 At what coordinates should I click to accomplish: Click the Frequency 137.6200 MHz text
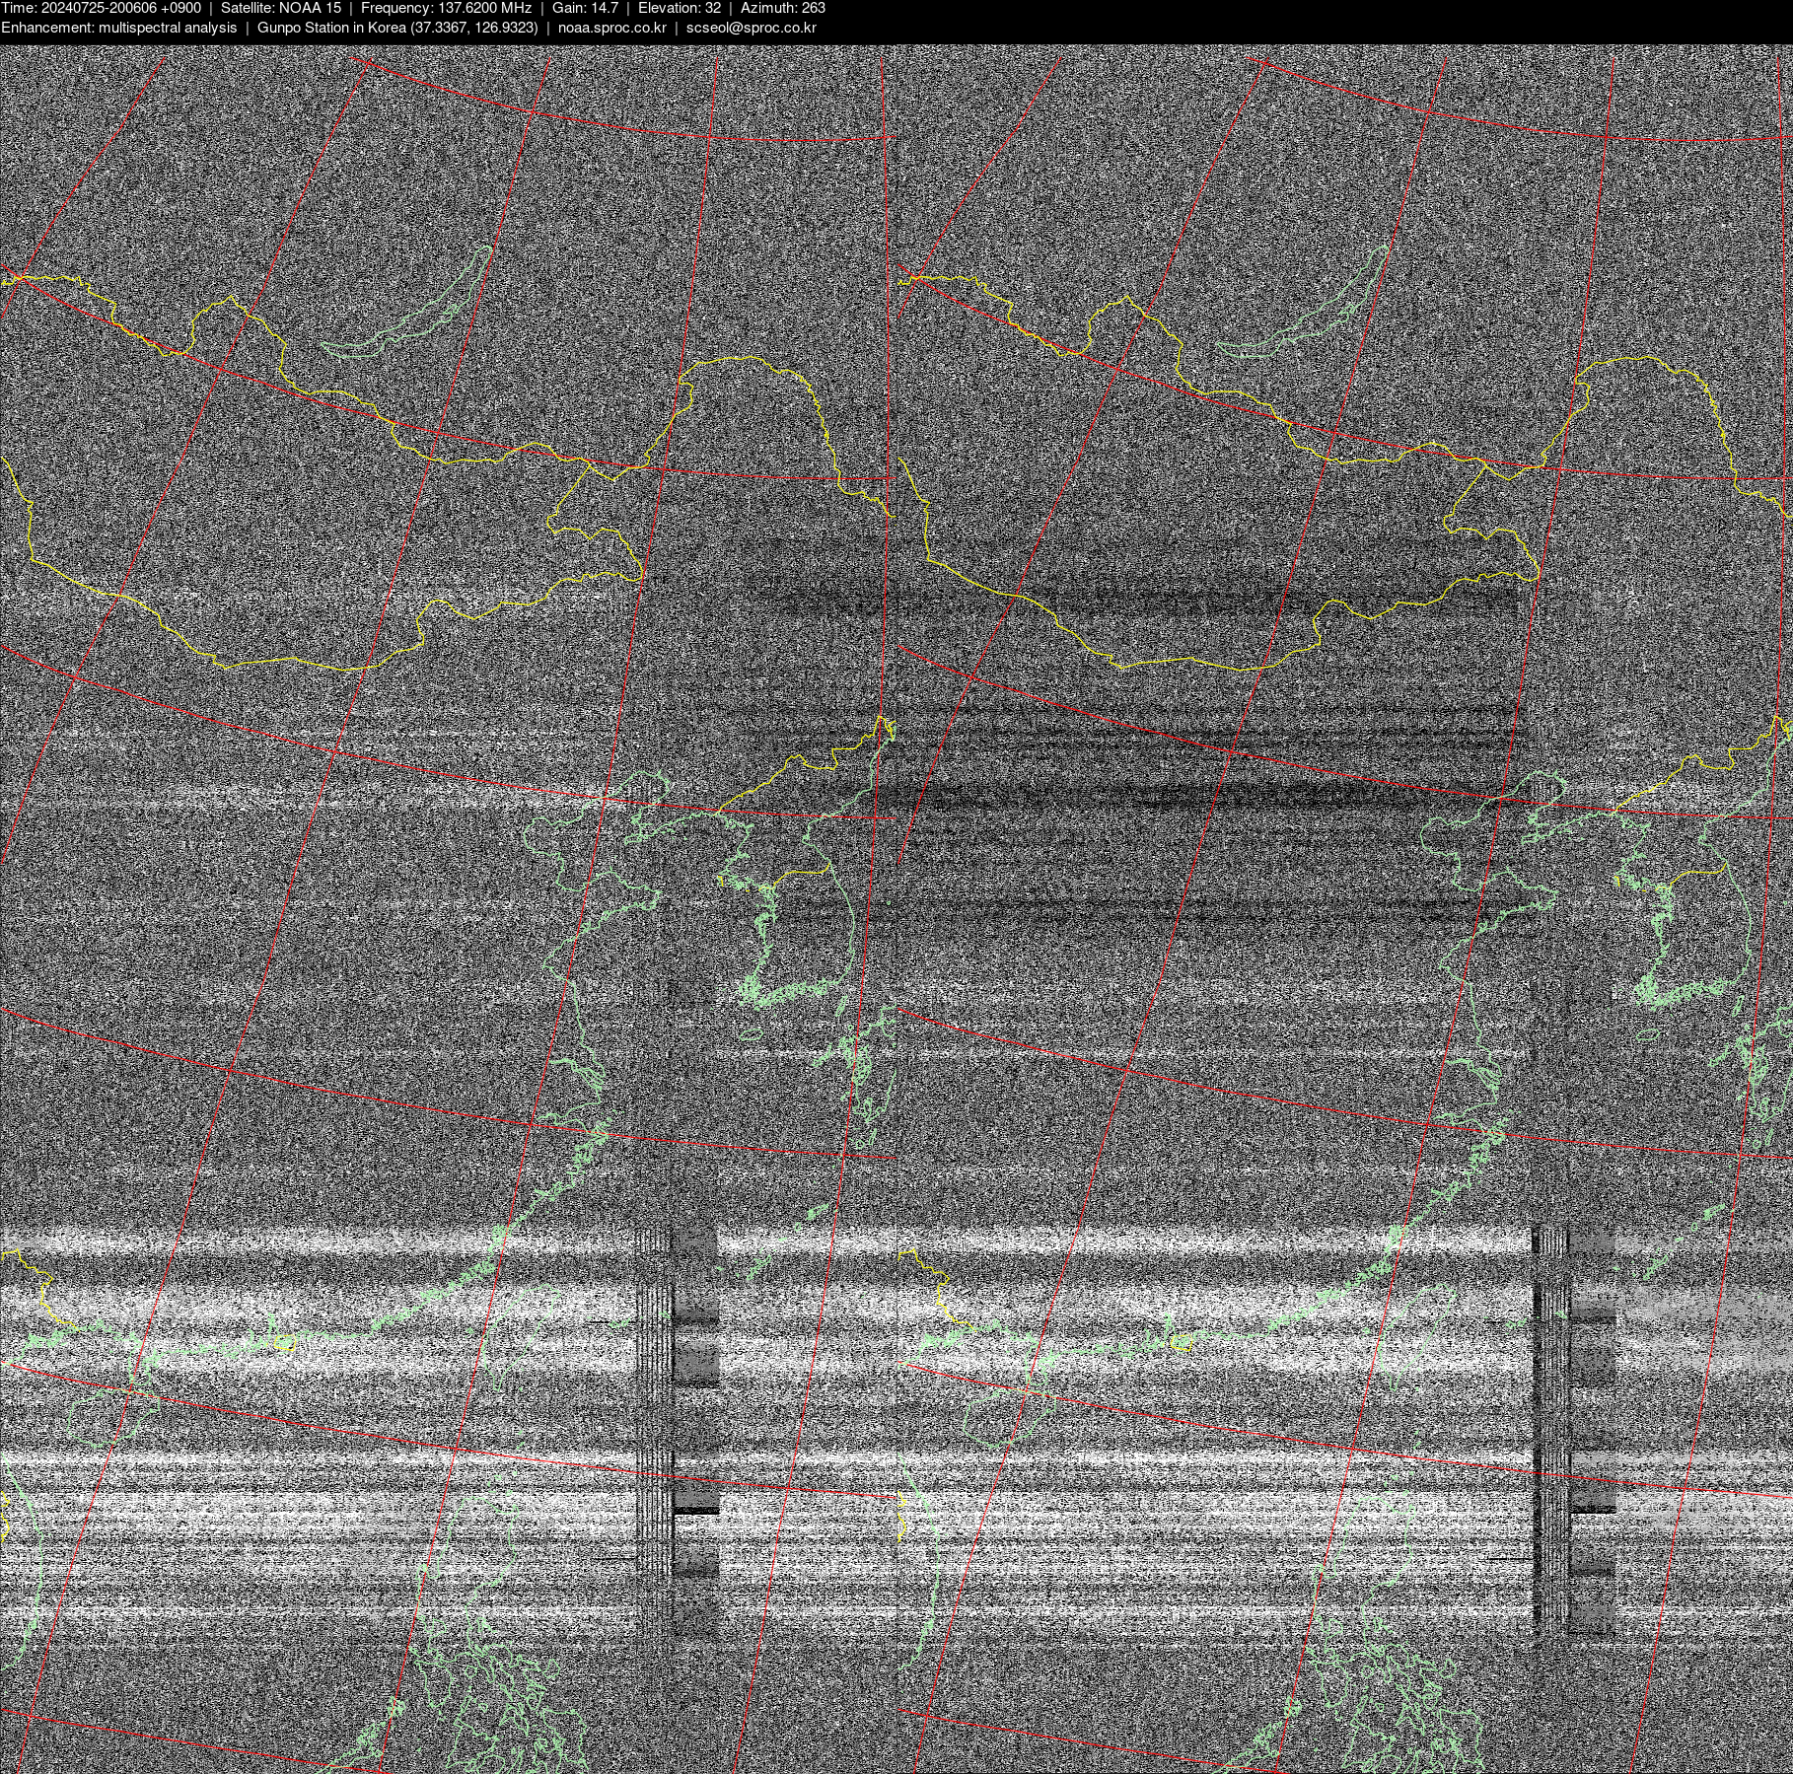[446, 8]
